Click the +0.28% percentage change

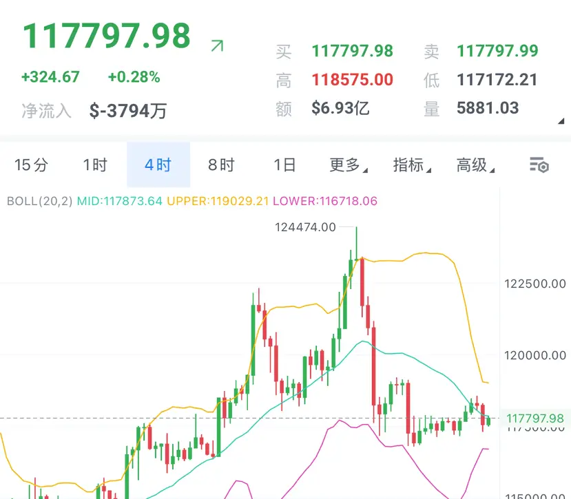pyautogui.click(x=134, y=77)
